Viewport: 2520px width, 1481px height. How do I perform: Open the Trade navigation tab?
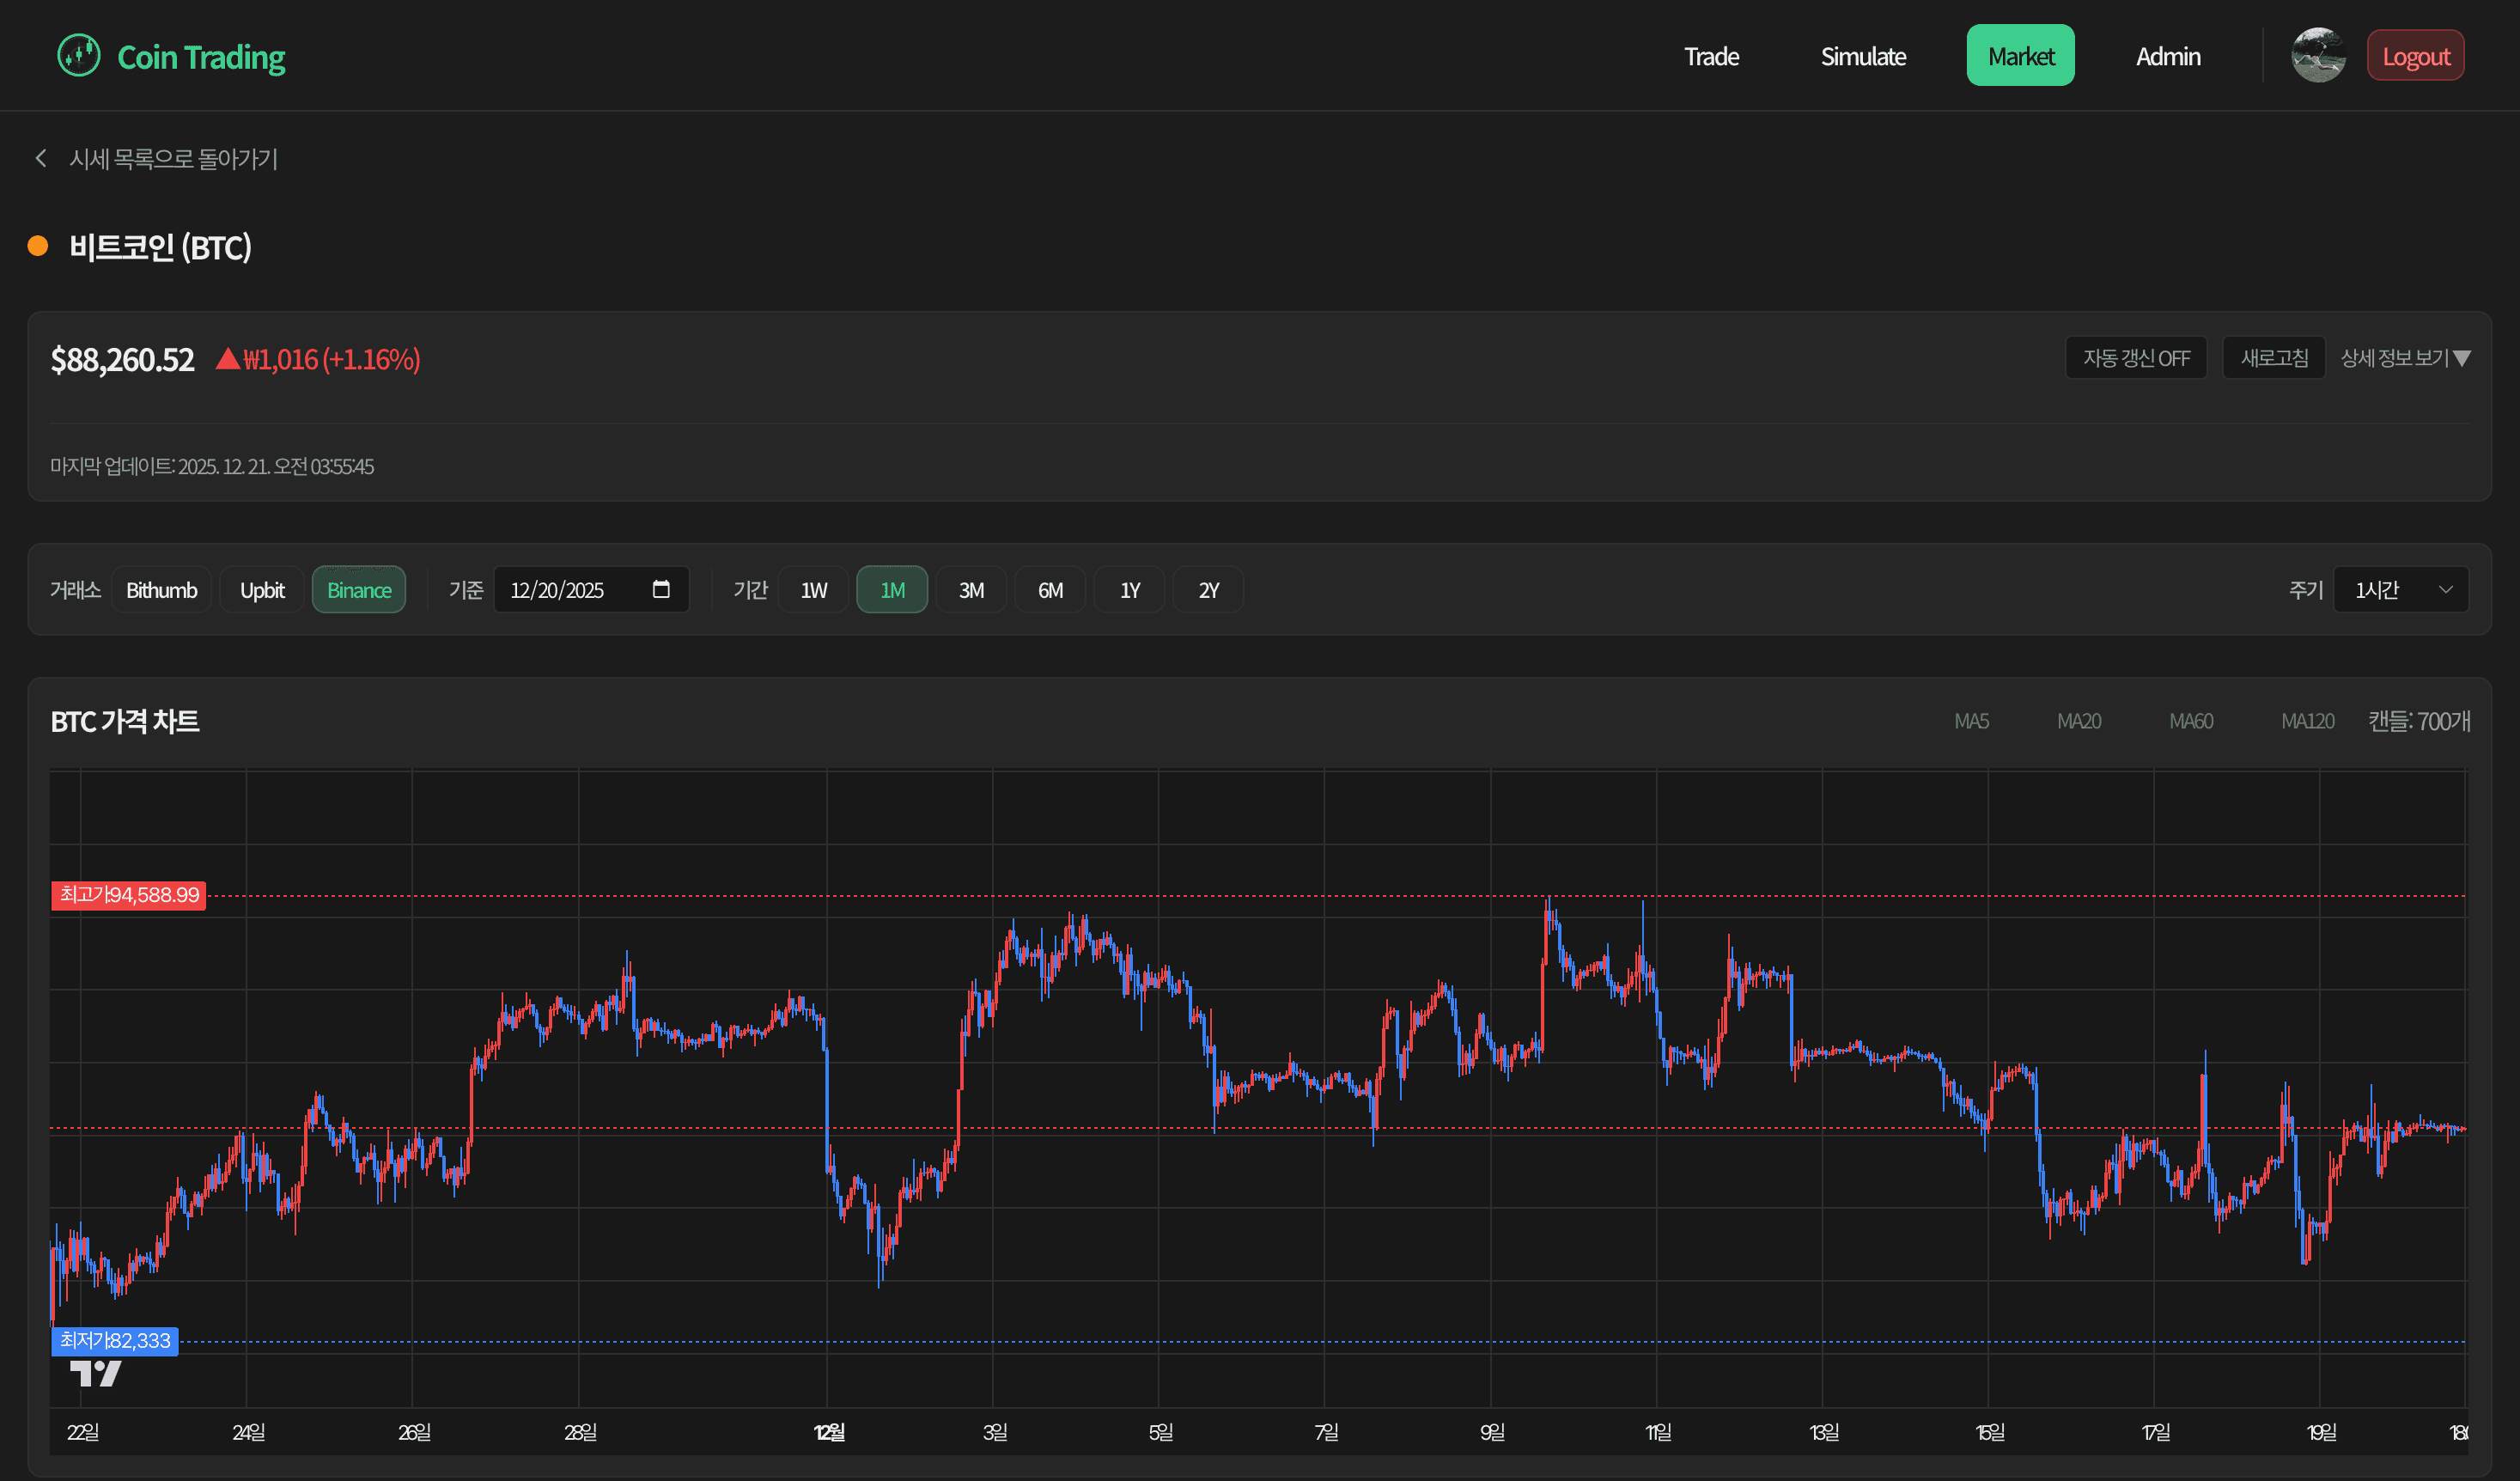coord(1711,56)
